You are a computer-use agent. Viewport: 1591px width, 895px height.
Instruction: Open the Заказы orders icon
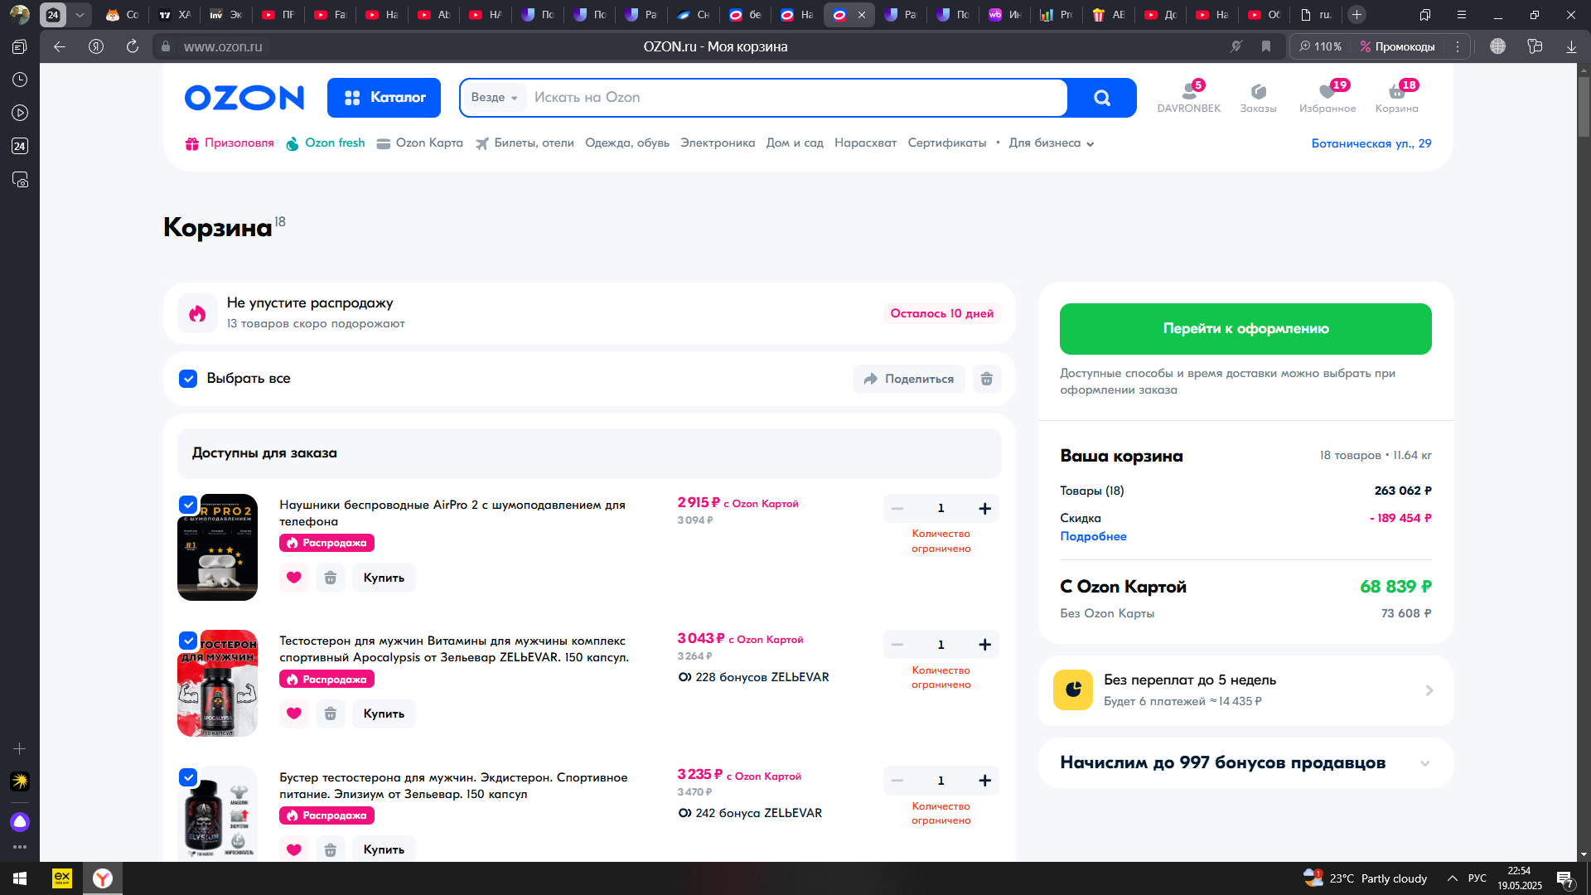point(1258,97)
